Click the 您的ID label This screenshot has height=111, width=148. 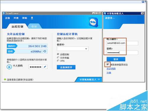pyautogui.click(x=12, y=46)
